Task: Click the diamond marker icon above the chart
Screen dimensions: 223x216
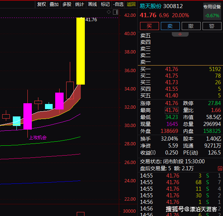Action: click(109, 12)
